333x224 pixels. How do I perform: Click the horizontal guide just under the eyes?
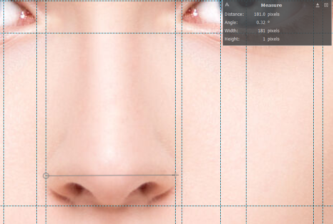pyautogui.click(x=107, y=33)
